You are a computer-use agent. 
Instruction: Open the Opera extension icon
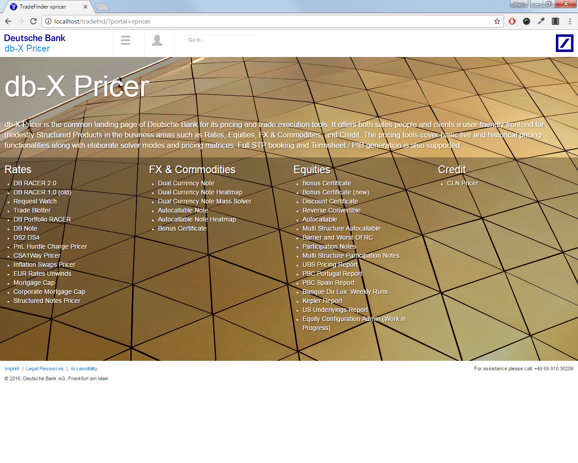(x=512, y=21)
